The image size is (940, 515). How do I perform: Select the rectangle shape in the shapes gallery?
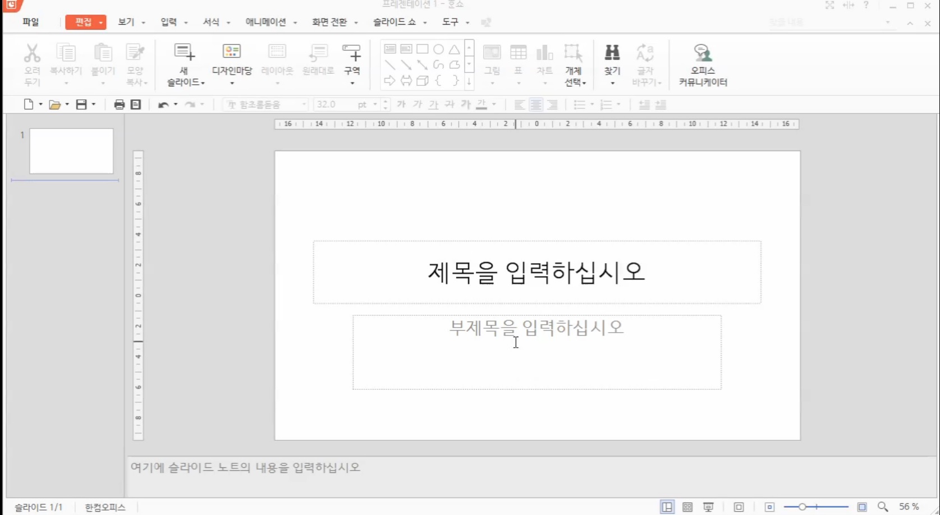tap(422, 49)
